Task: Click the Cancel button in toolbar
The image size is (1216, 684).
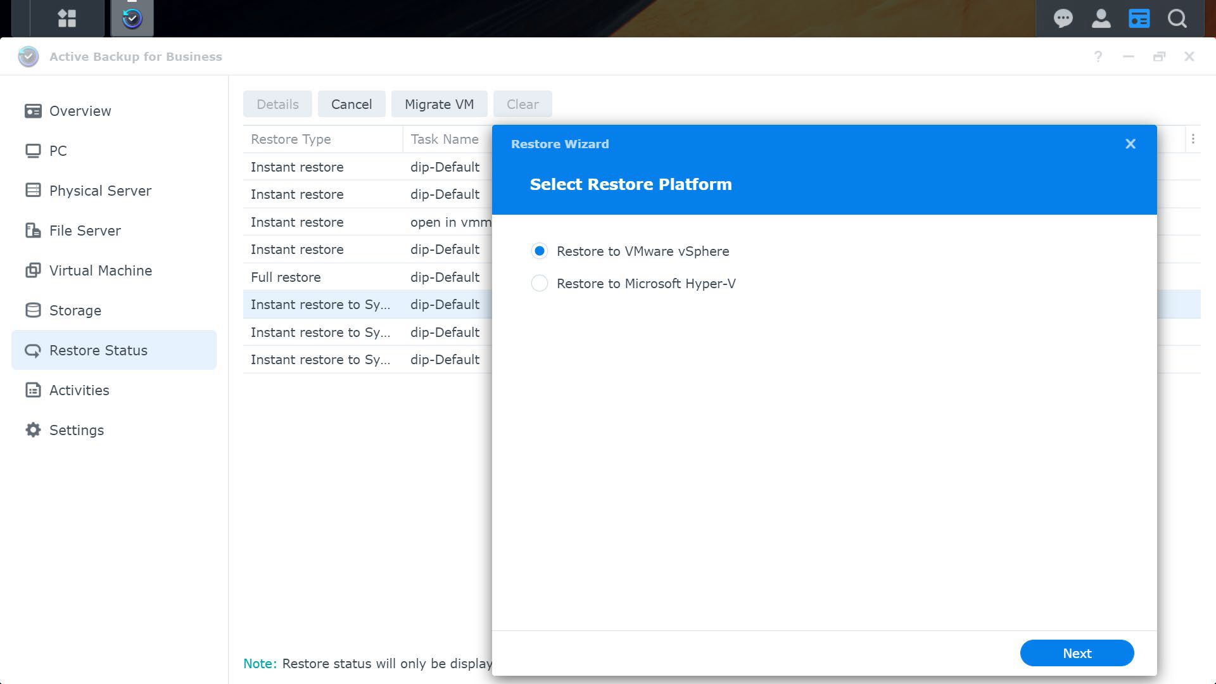Action: point(351,104)
